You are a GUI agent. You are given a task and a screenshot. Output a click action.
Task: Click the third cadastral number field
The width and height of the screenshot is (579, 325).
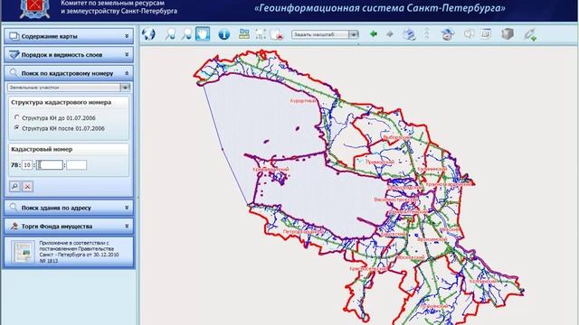(x=50, y=164)
